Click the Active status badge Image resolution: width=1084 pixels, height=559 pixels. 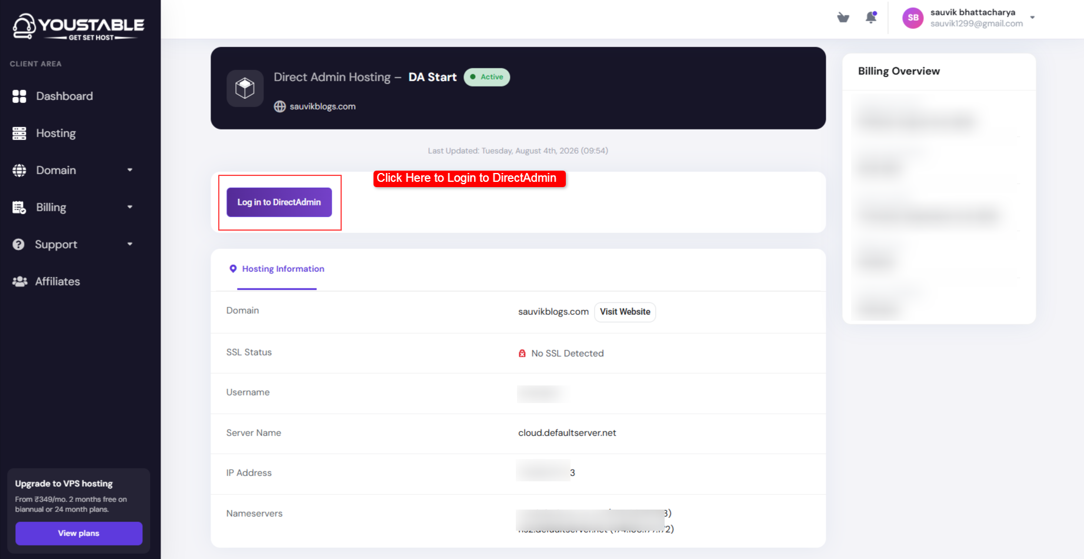(487, 77)
